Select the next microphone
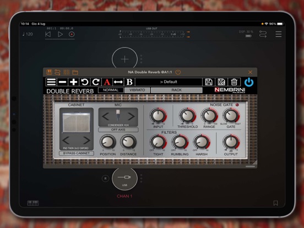Image resolution: width=304 pixels, height=228 pixels. pos(131,117)
